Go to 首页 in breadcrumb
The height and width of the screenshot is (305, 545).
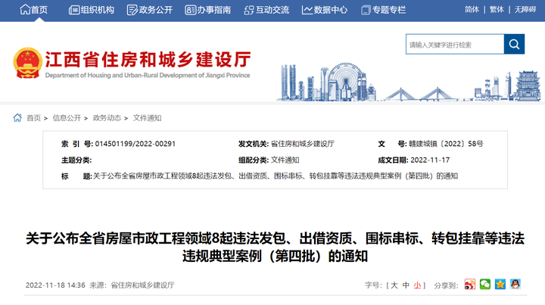[34, 118]
